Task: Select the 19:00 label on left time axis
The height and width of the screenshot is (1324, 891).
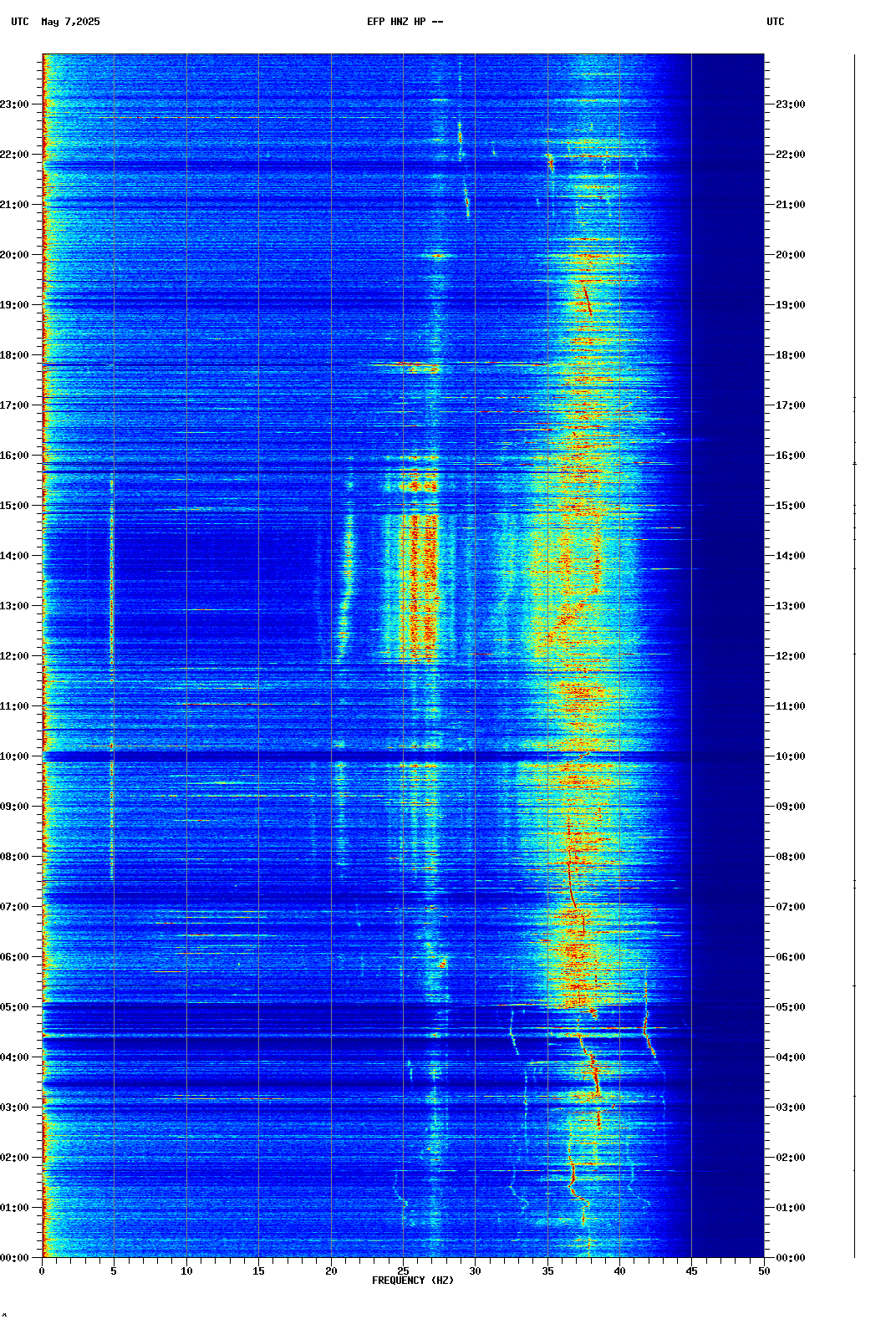Action: [14, 305]
